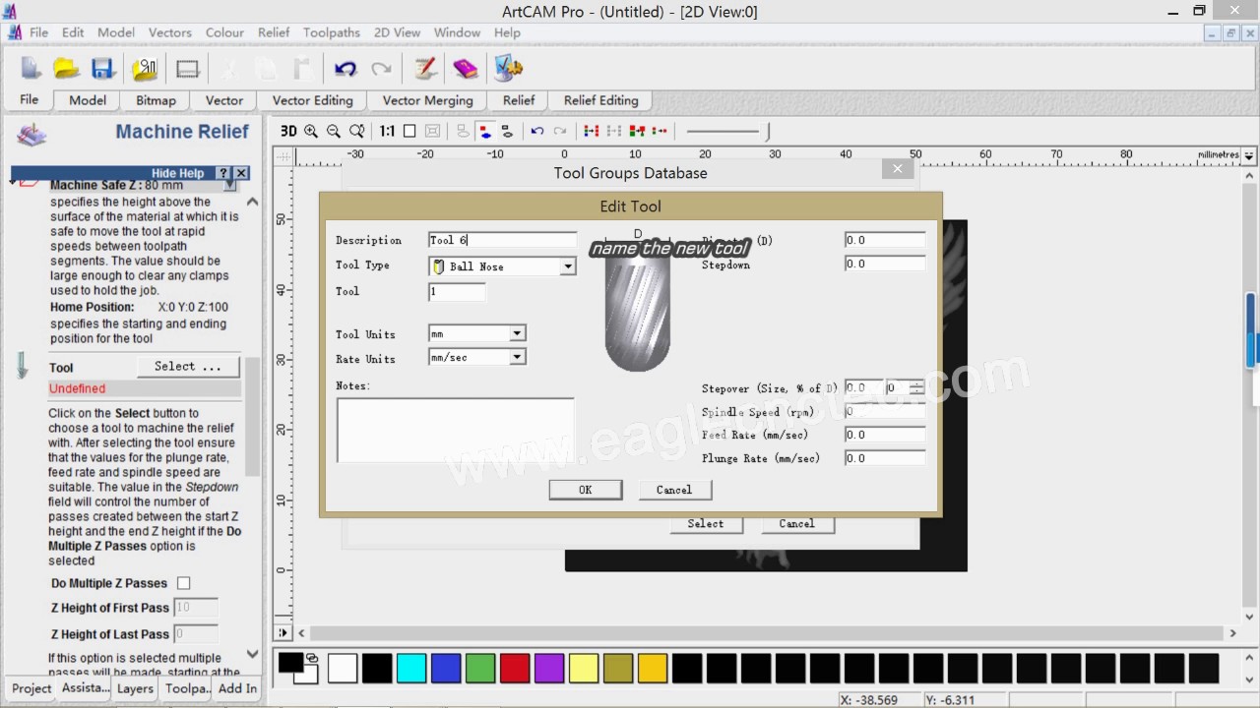The image size is (1260, 708).
Task: Switch to the 3D view button
Action: tap(288, 131)
